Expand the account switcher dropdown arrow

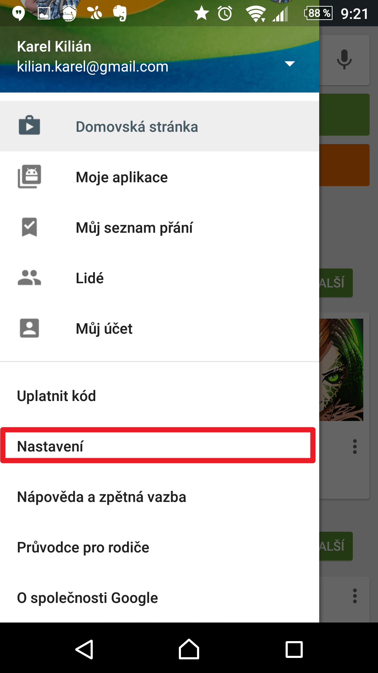[290, 64]
